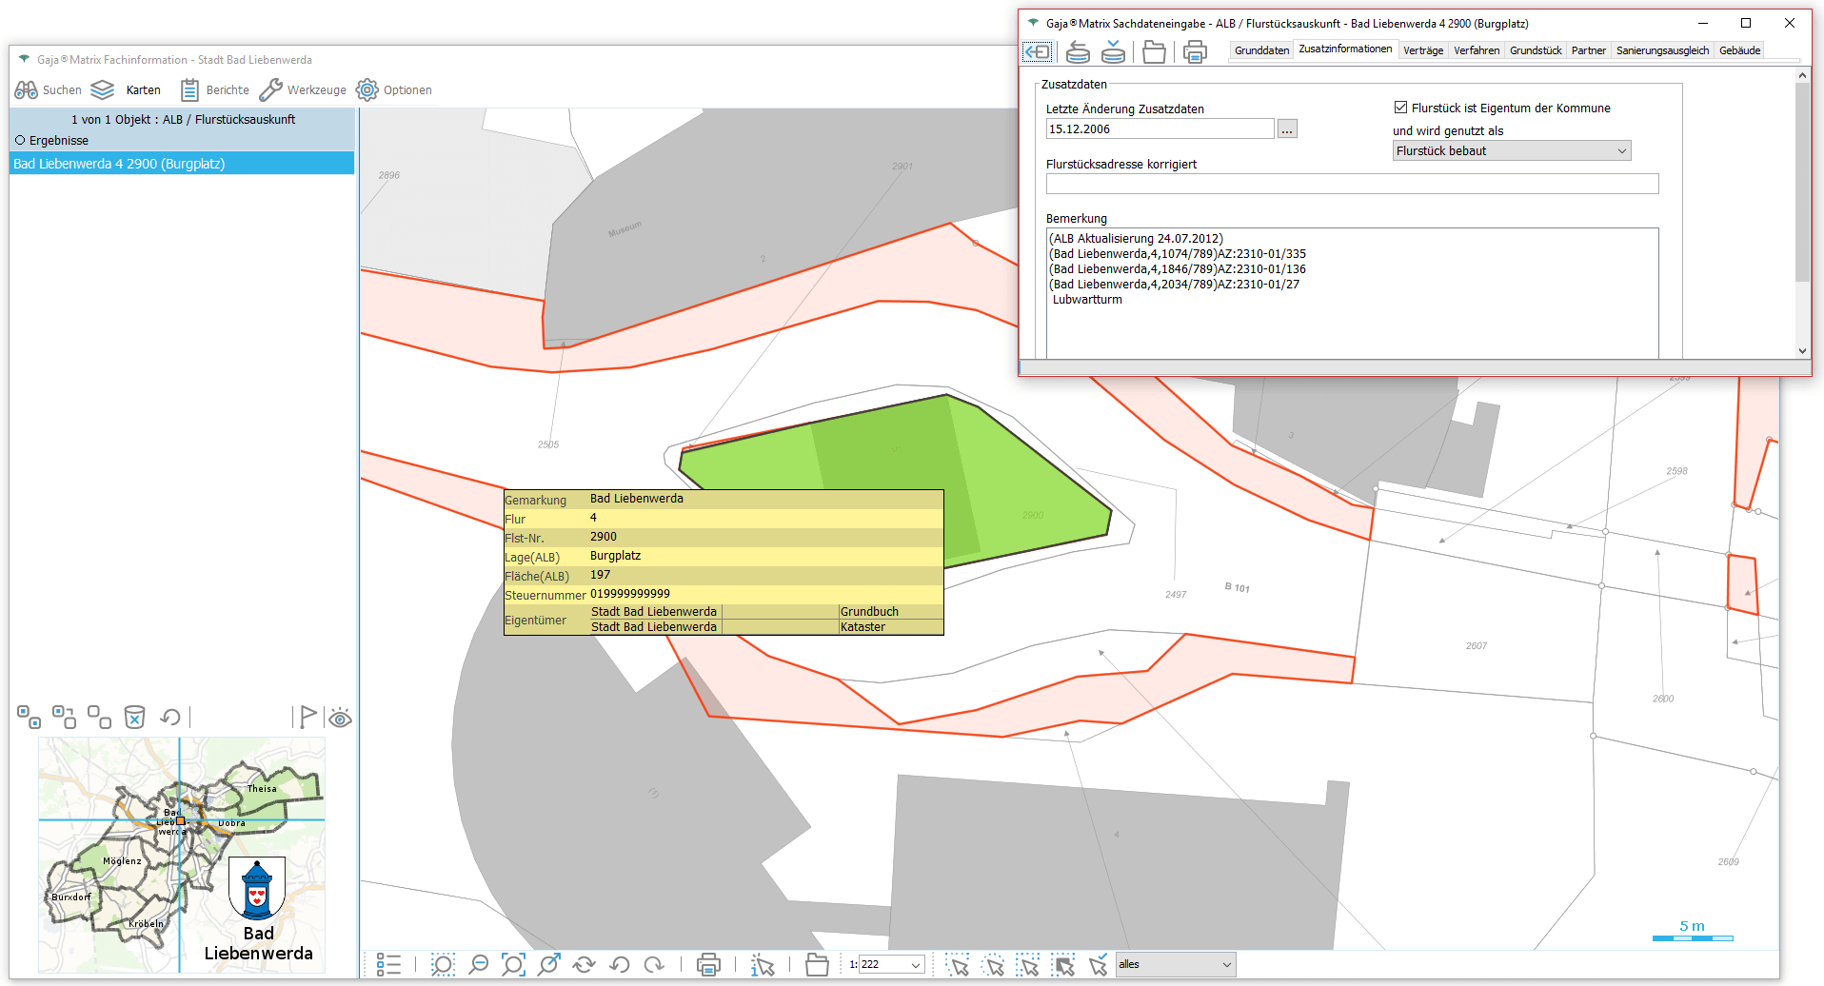This screenshot has width=1824, height=986.
Task: Click the printer icon in Sachdateneingabe window
Action: tap(1195, 51)
